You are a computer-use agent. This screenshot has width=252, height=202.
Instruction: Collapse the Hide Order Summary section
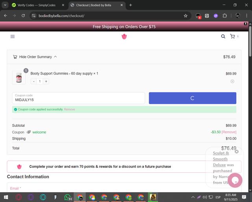click(35, 57)
